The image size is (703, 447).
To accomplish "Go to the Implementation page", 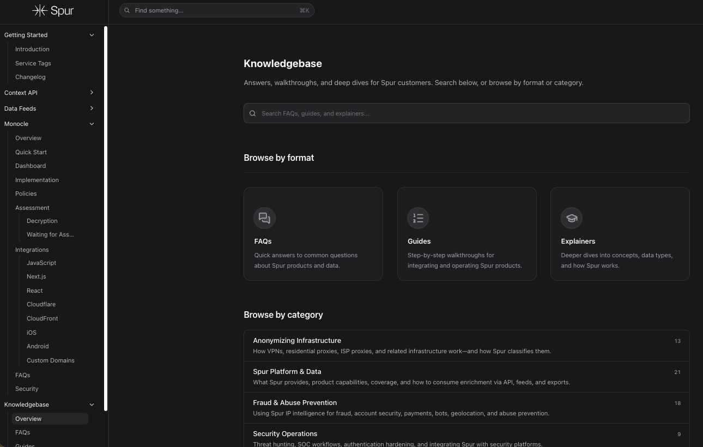I will pyautogui.click(x=37, y=180).
